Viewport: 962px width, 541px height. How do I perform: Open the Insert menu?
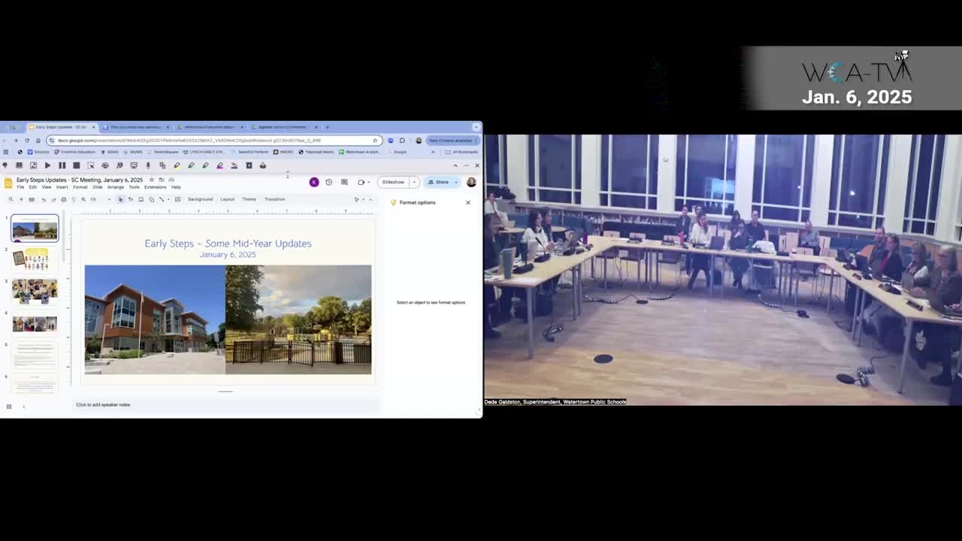(62, 187)
